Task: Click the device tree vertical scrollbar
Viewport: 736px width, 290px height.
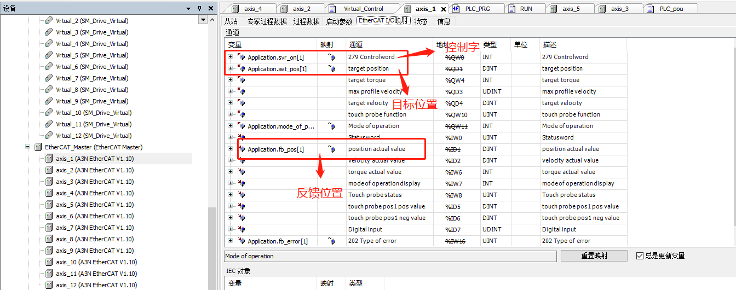Action: coord(212,153)
